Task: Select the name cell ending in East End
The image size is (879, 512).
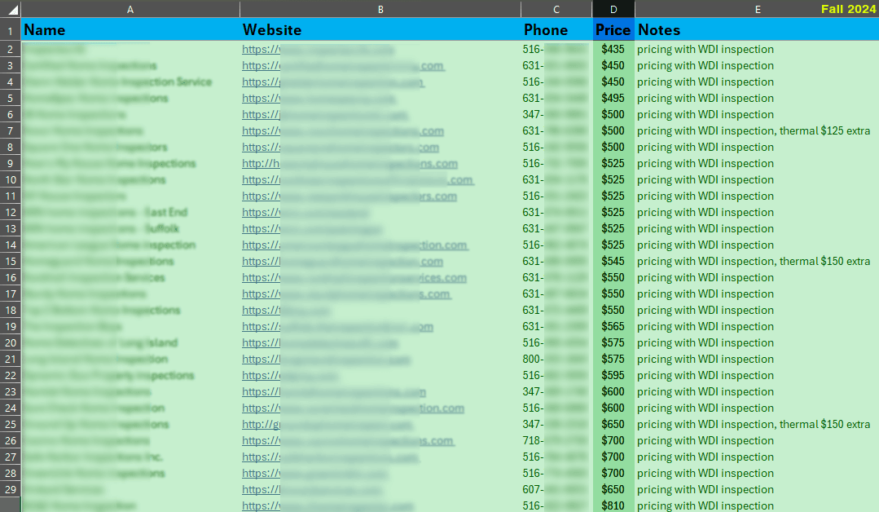Action: pyautogui.click(x=106, y=212)
